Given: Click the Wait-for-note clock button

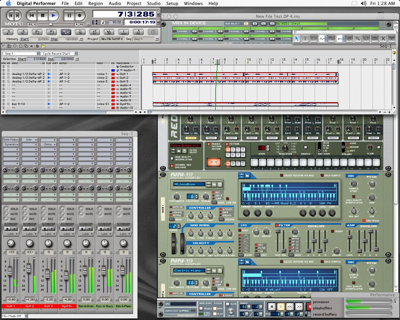Looking at the screenshot, I should 153,32.
